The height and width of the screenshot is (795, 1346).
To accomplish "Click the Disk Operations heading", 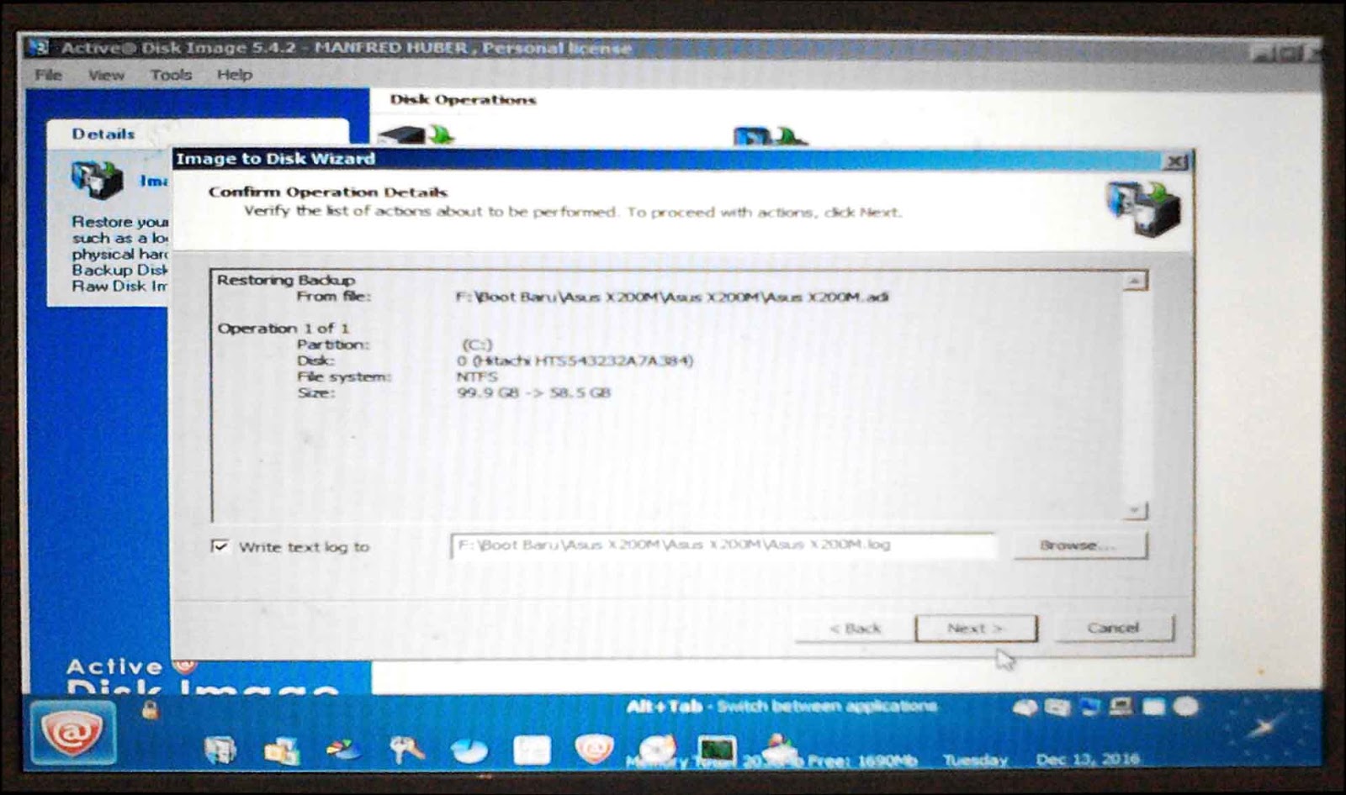I will point(463,99).
